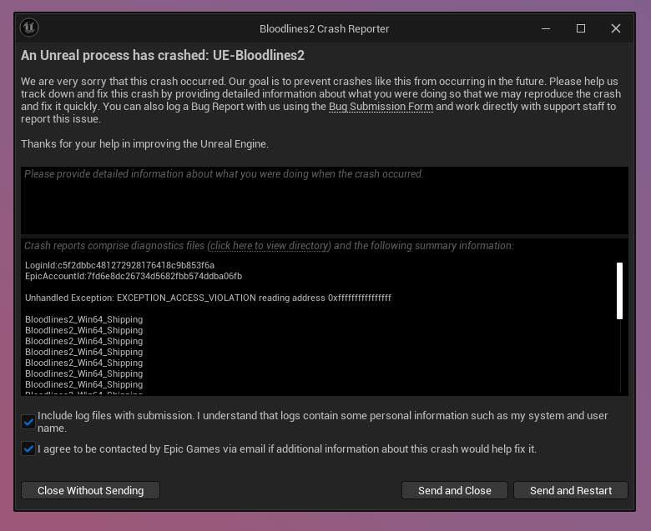
Task: Click the first Bloodlines2_Win64_Shipping stack line
Action: coord(83,319)
